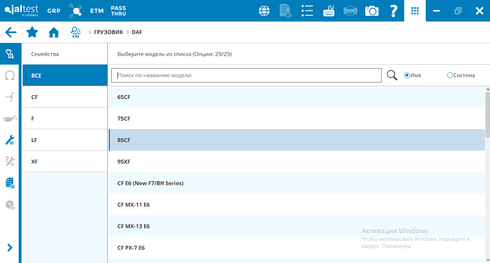The image size is (490, 263).
Task: Open favorites with the star icon
Action: point(32,32)
